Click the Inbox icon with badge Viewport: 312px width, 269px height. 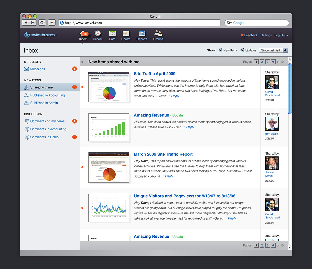coord(83,34)
